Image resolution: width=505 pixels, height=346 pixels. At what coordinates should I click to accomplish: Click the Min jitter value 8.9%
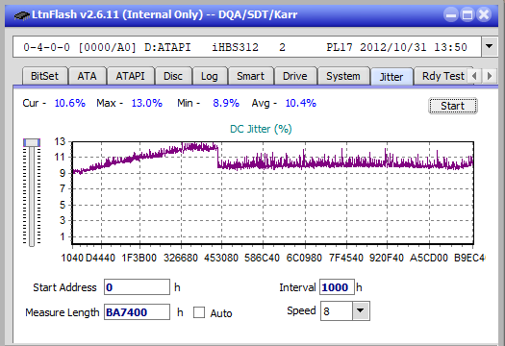(x=226, y=103)
